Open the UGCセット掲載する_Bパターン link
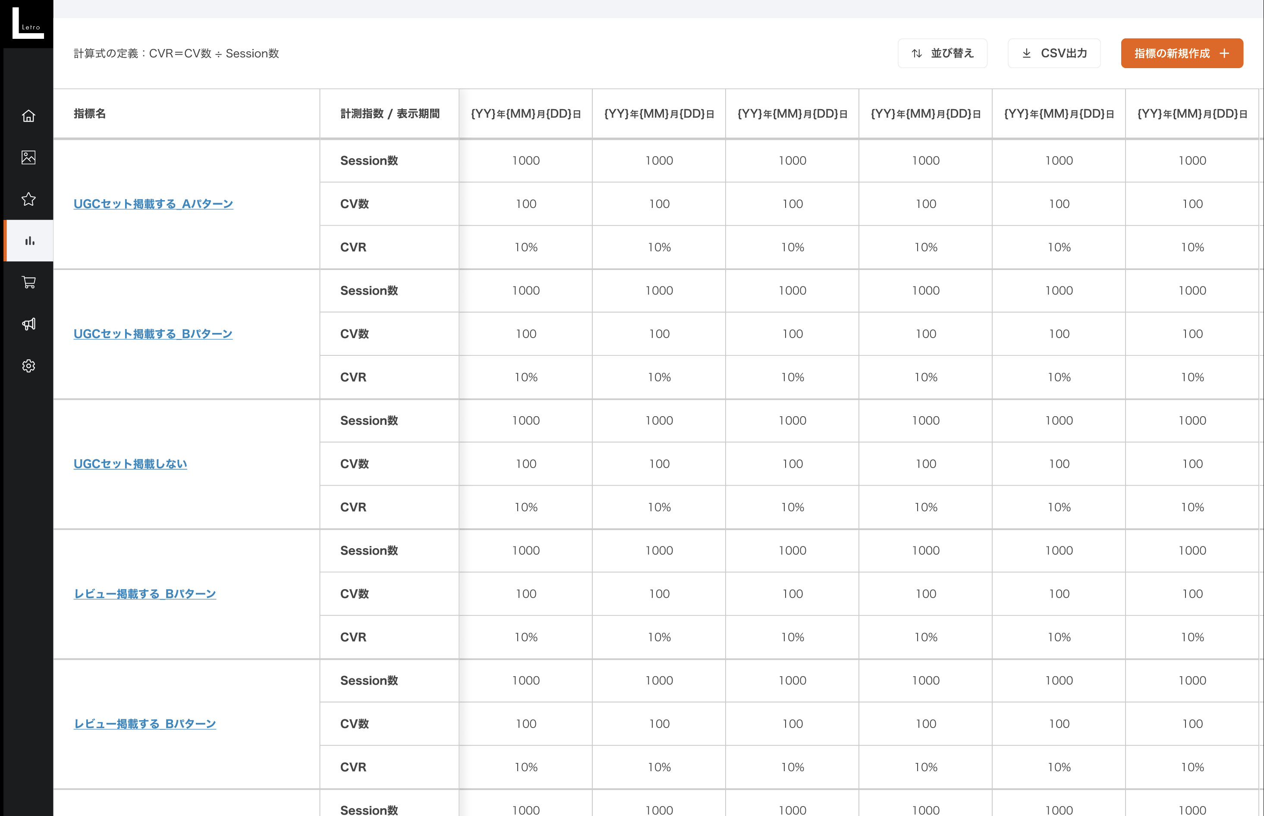This screenshot has width=1264, height=816. (x=153, y=334)
